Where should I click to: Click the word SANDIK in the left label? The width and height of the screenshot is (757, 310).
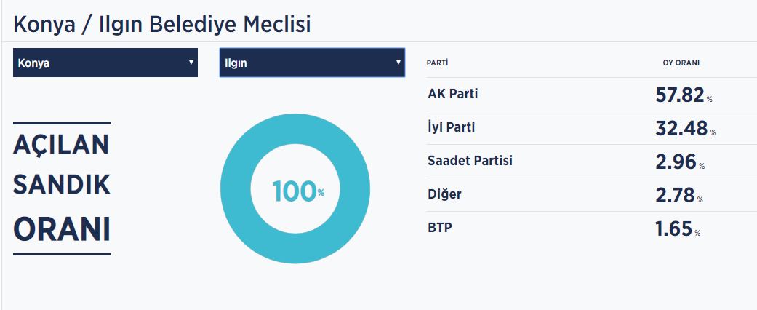click(62, 185)
